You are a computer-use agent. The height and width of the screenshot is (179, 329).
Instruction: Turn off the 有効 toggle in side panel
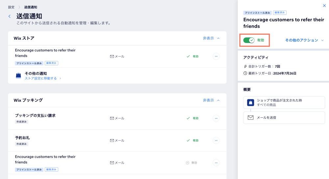tap(249, 40)
